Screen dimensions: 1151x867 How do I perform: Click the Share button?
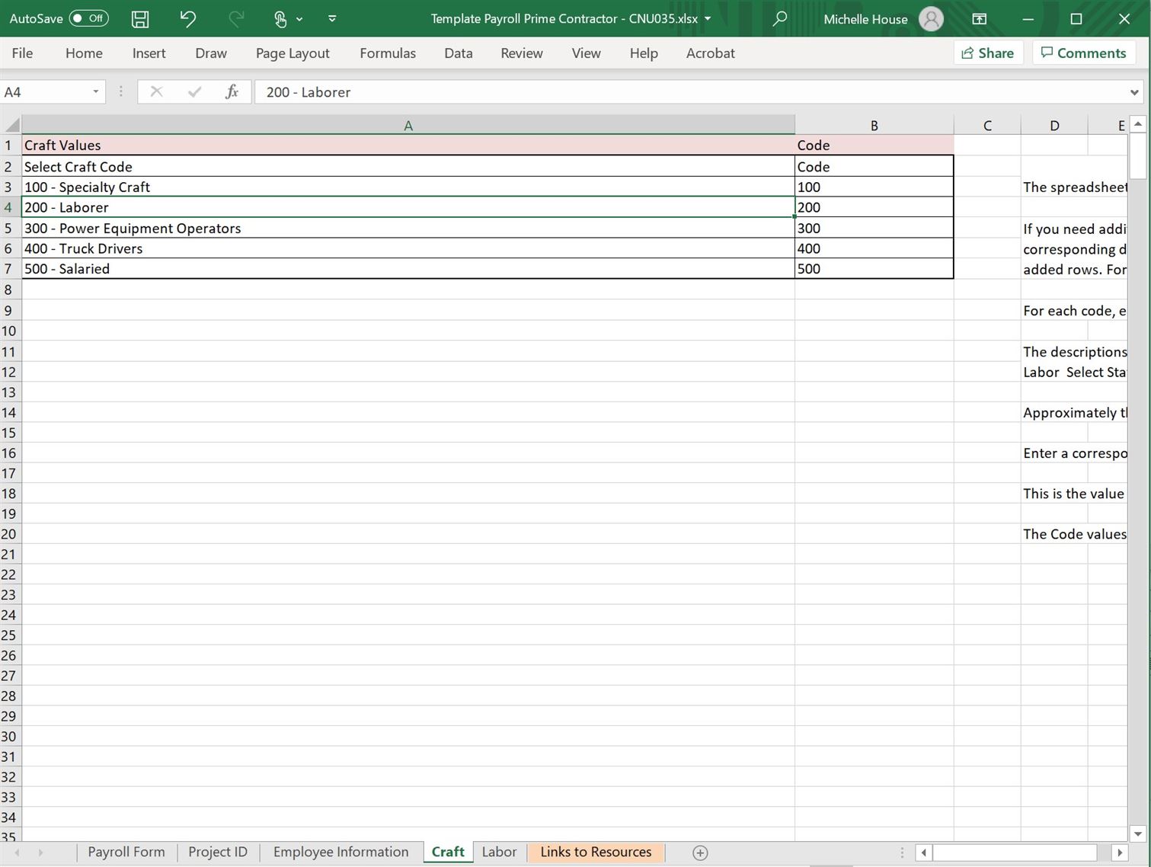pos(988,53)
